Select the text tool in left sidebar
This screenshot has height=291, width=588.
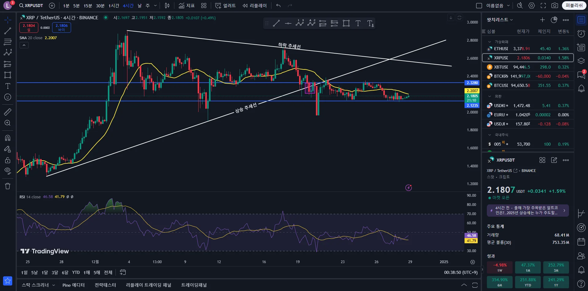pos(8,86)
